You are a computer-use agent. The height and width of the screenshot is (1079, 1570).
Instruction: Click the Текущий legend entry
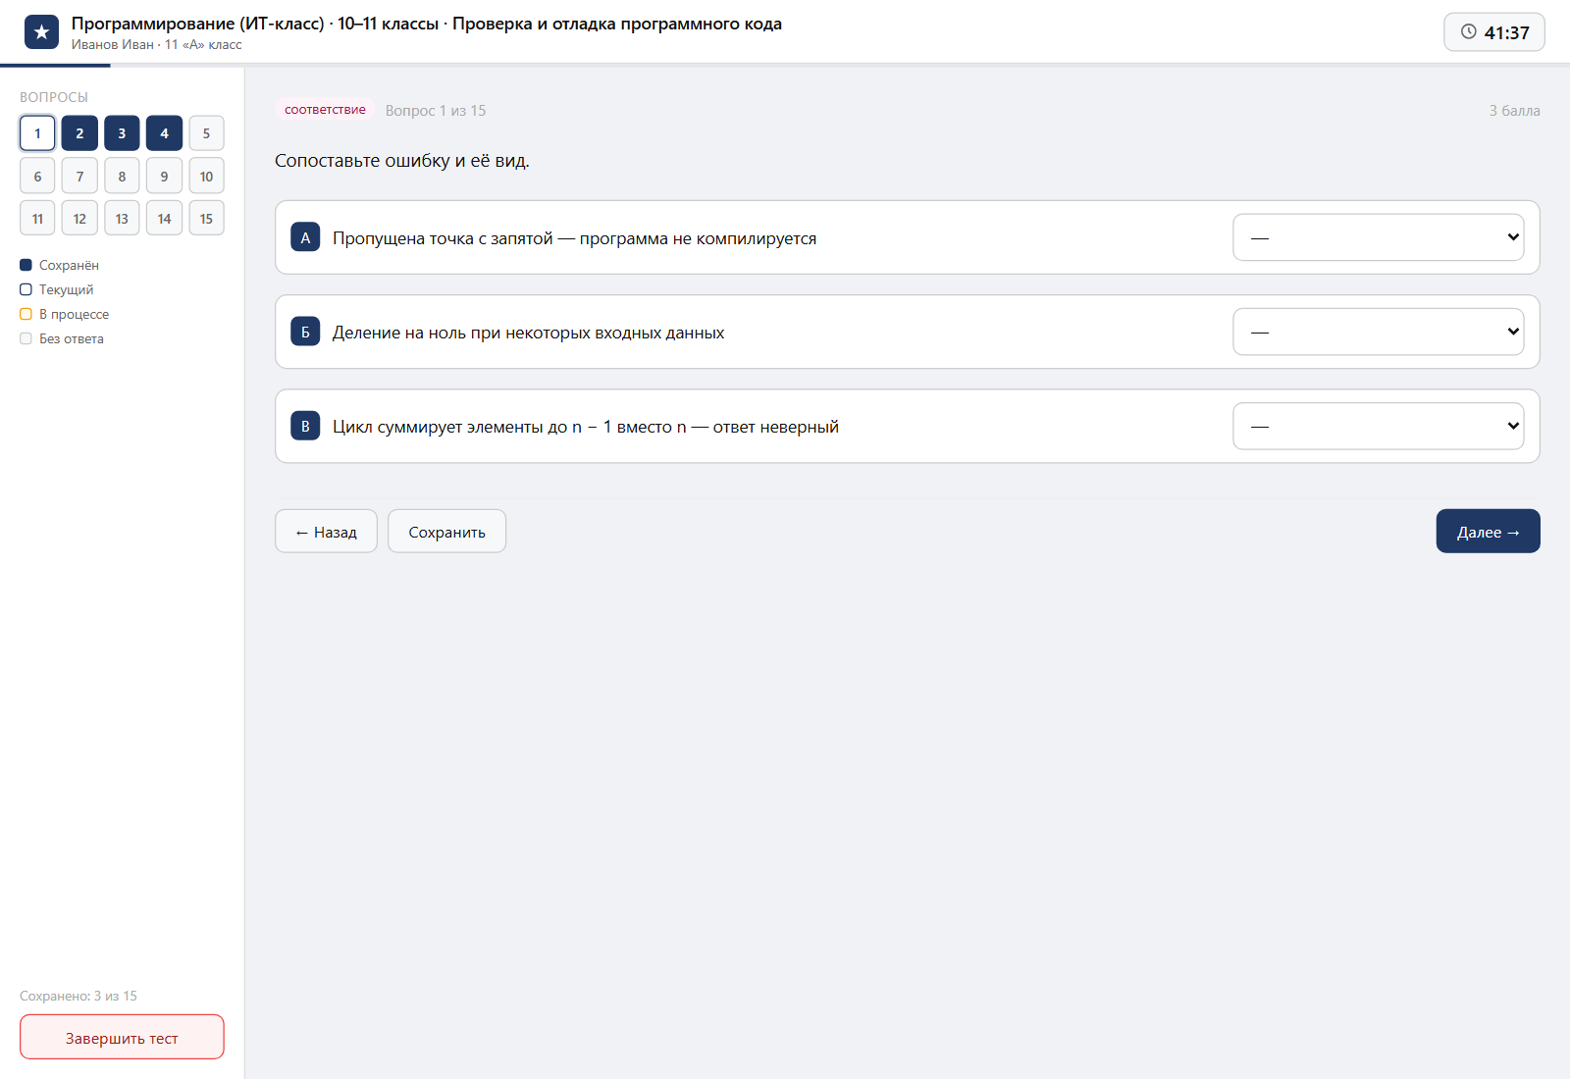(57, 289)
